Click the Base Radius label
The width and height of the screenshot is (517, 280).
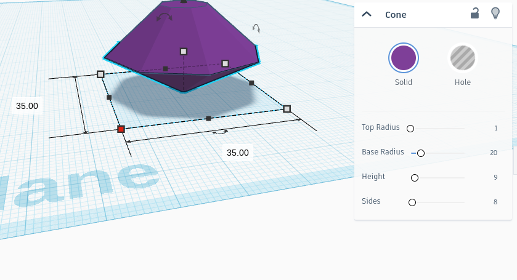pyautogui.click(x=383, y=152)
